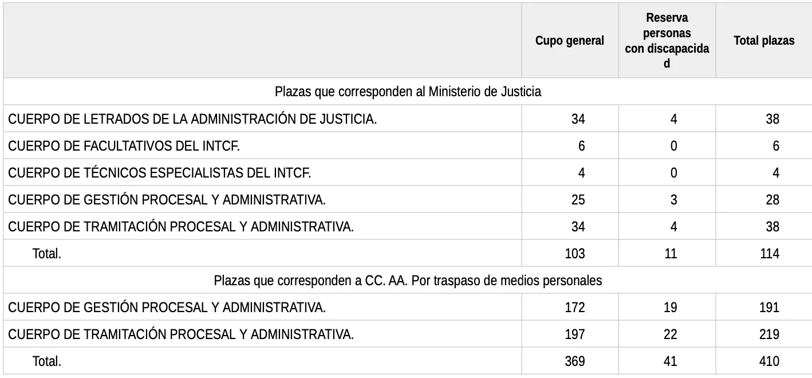812x378 pixels.
Task: Click the Cupo general value 25
Action: (x=578, y=199)
